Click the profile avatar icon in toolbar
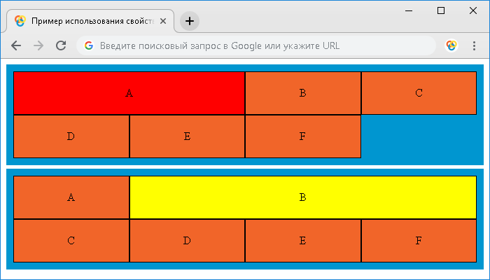The image size is (490, 280). (x=451, y=45)
